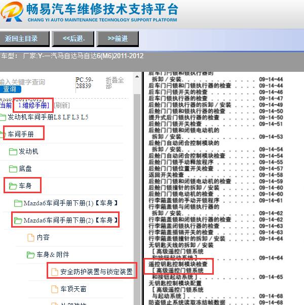Click 后舱门门锁位置开关检查 entry
The width and height of the screenshot is (304, 305).
181,168
